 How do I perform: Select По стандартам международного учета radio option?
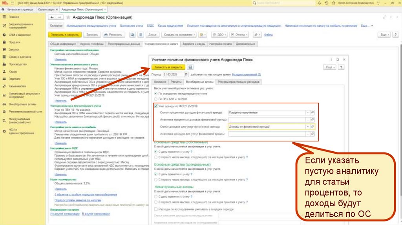[155, 94]
